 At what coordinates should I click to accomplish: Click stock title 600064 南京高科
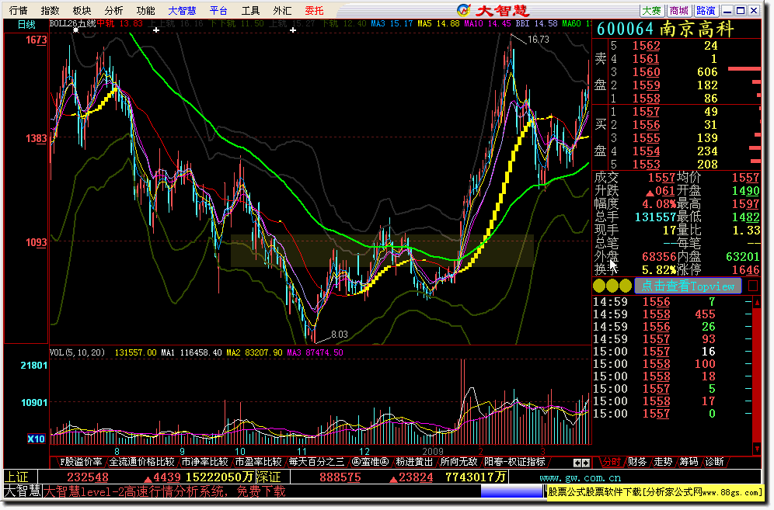tap(665, 29)
